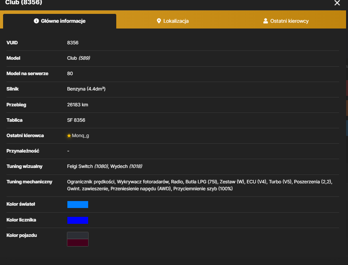Click the VUID value 8356
348x265 pixels.
pyautogui.click(x=73, y=43)
